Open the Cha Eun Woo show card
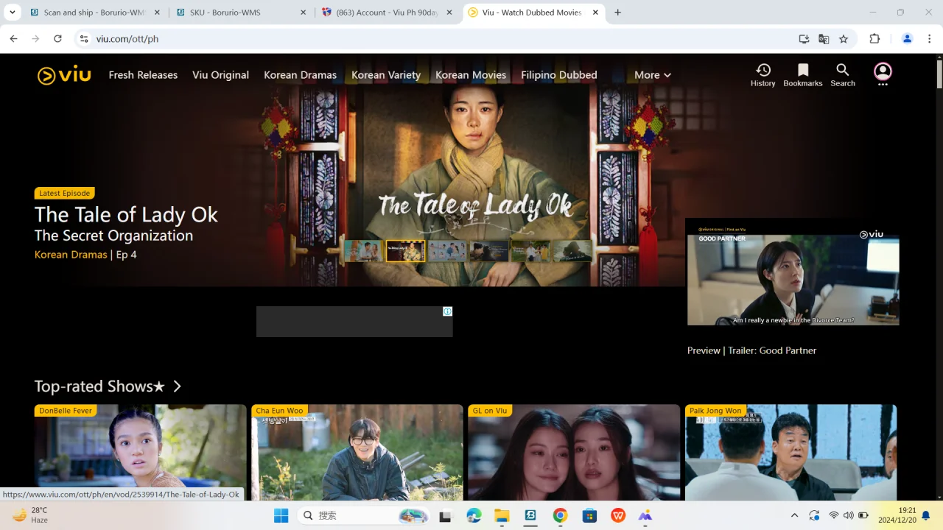The image size is (943, 530). (x=357, y=452)
